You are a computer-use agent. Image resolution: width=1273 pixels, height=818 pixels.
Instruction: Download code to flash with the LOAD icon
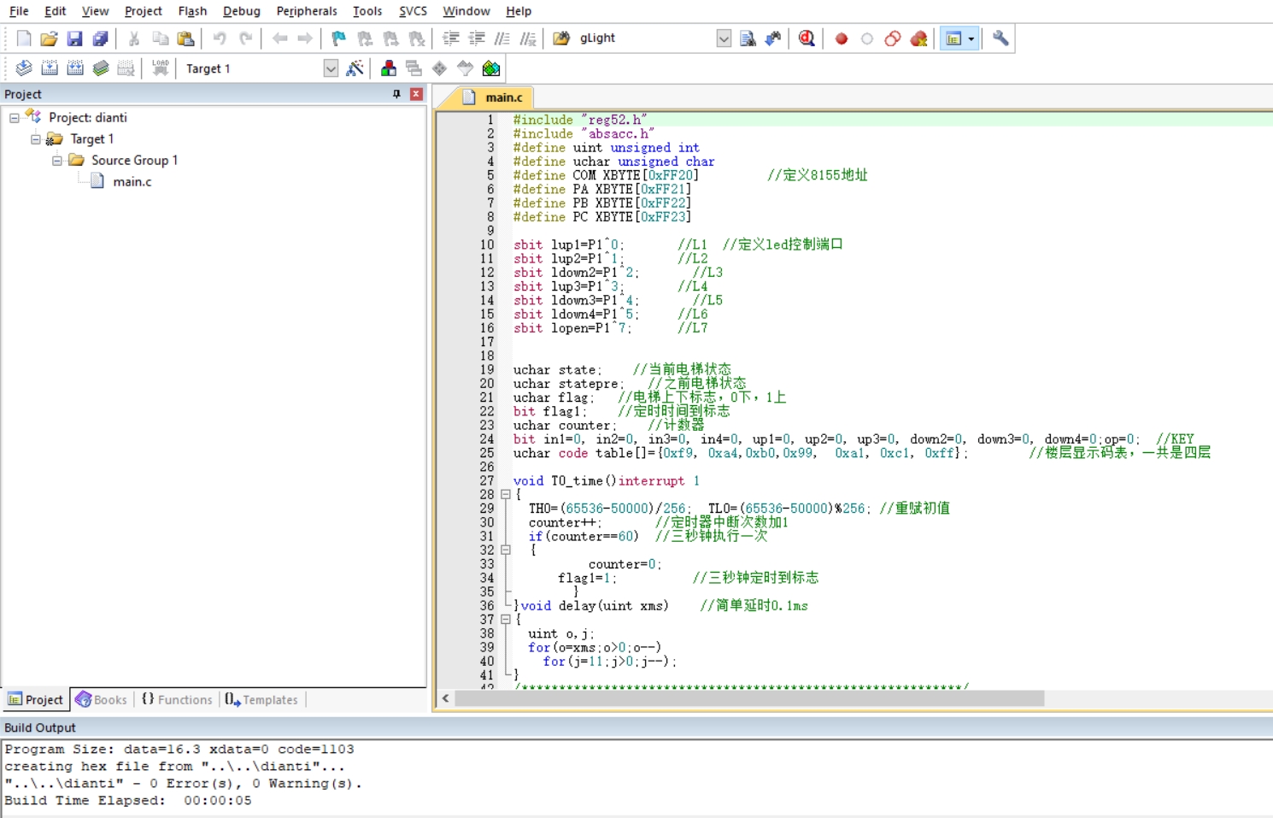click(160, 68)
